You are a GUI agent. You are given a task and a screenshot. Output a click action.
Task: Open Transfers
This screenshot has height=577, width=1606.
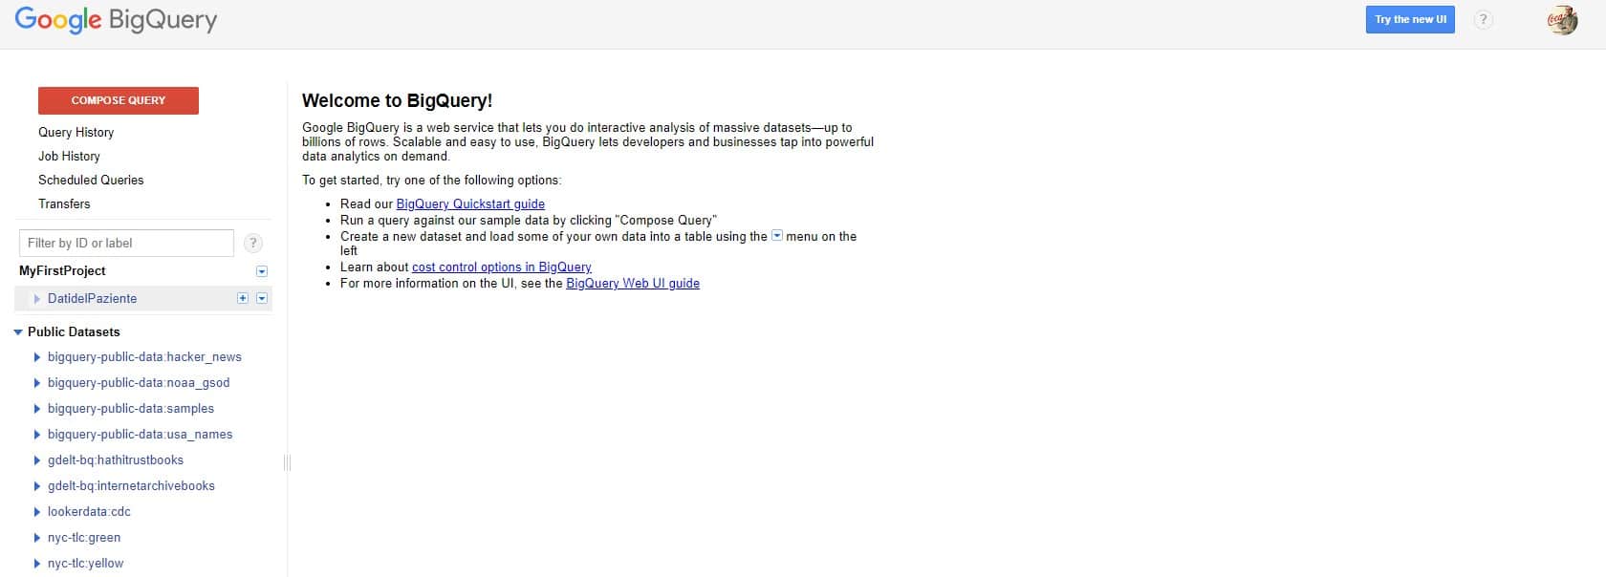tap(64, 204)
